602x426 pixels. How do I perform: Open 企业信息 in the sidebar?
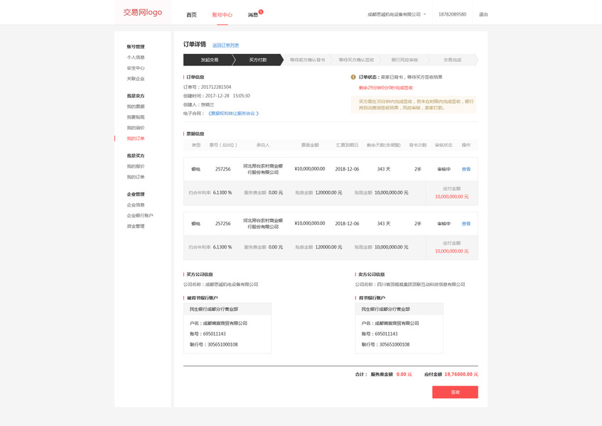pyautogui.click(x=136, y=204)
